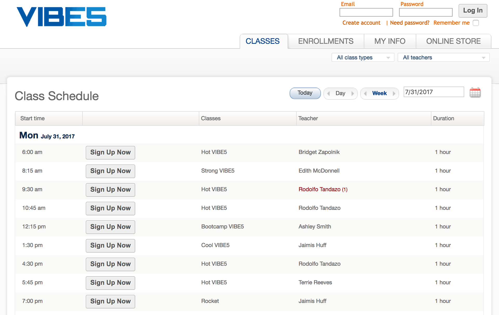The image size is (499, 315).
Task: Go to next day arrow
Action: [x=352, y=93]
